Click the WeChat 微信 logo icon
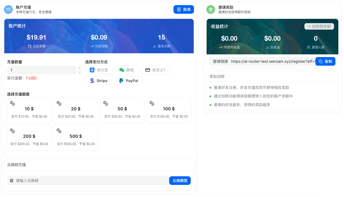Viewport: 344px width, 197px height. pos(122,70)
